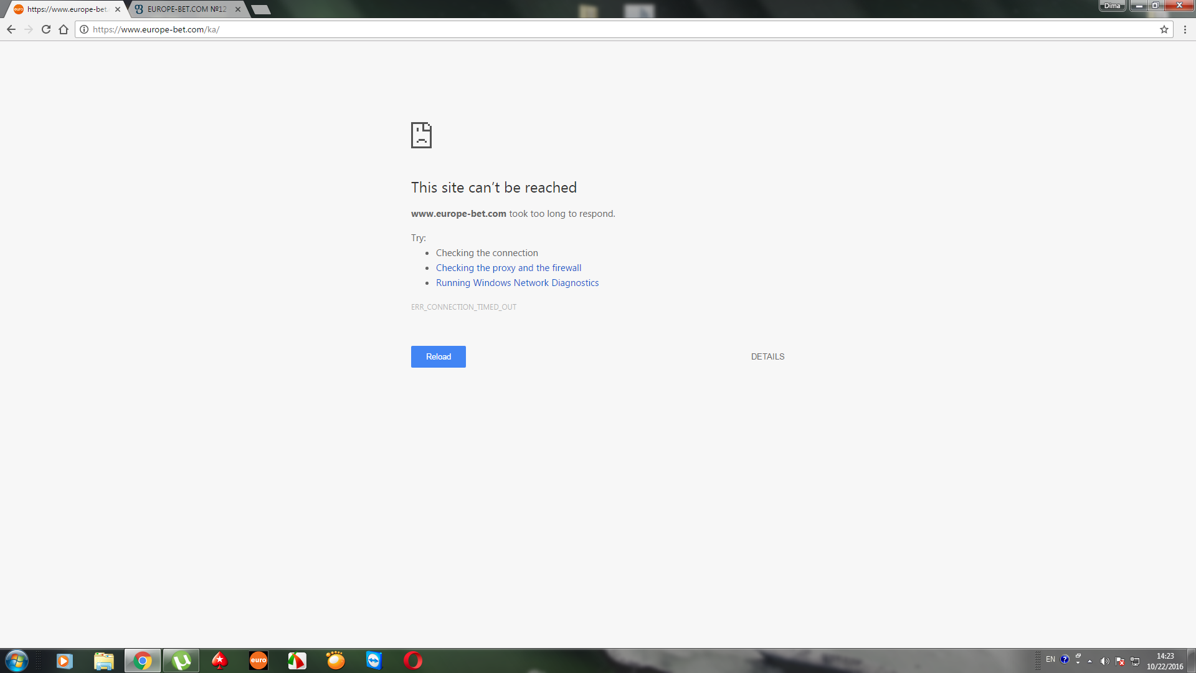Open Chrome's three-dot menu
Viewport: 1196px width, 673px height.
click(1185, 29)
